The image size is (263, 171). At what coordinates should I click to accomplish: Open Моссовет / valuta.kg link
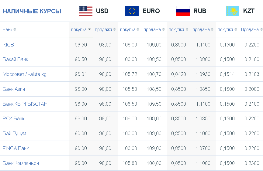(25, 74)
